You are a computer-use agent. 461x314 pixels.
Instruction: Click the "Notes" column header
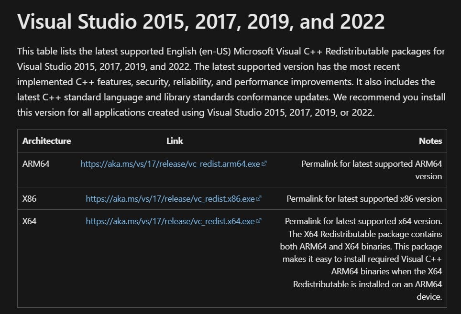tap(430, 141)
